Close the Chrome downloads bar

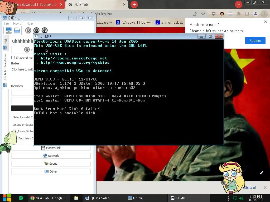[x=265, y=188]
